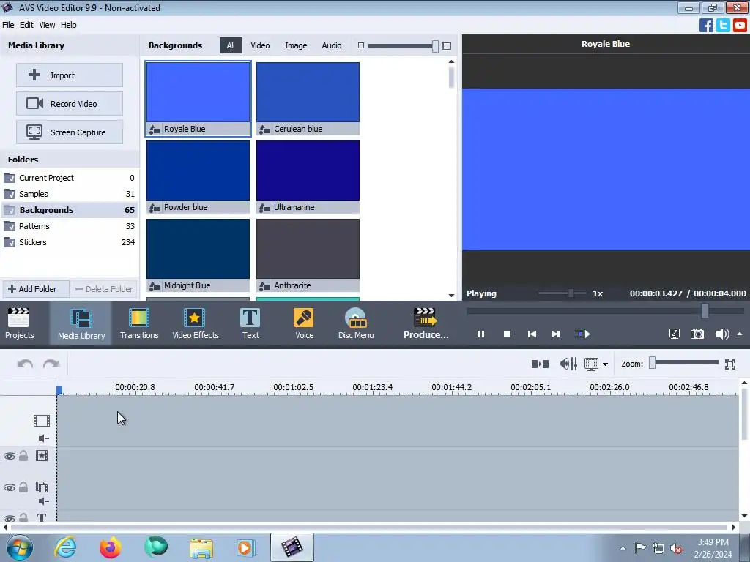
Task: Open the Help menu
Action: coord(68,25)
